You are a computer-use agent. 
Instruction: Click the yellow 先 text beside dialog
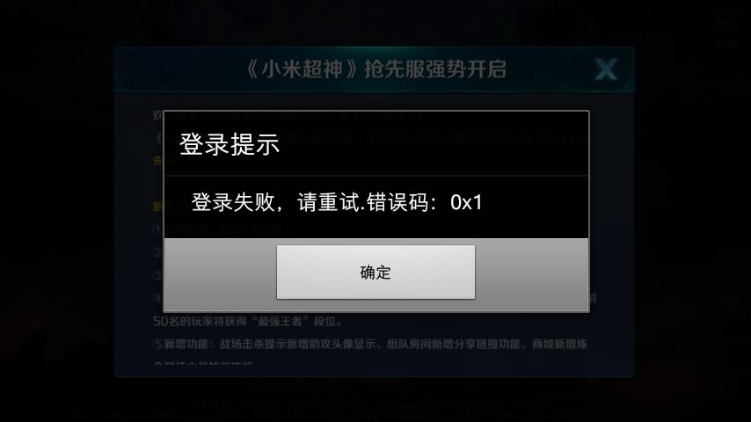point(158,161)
